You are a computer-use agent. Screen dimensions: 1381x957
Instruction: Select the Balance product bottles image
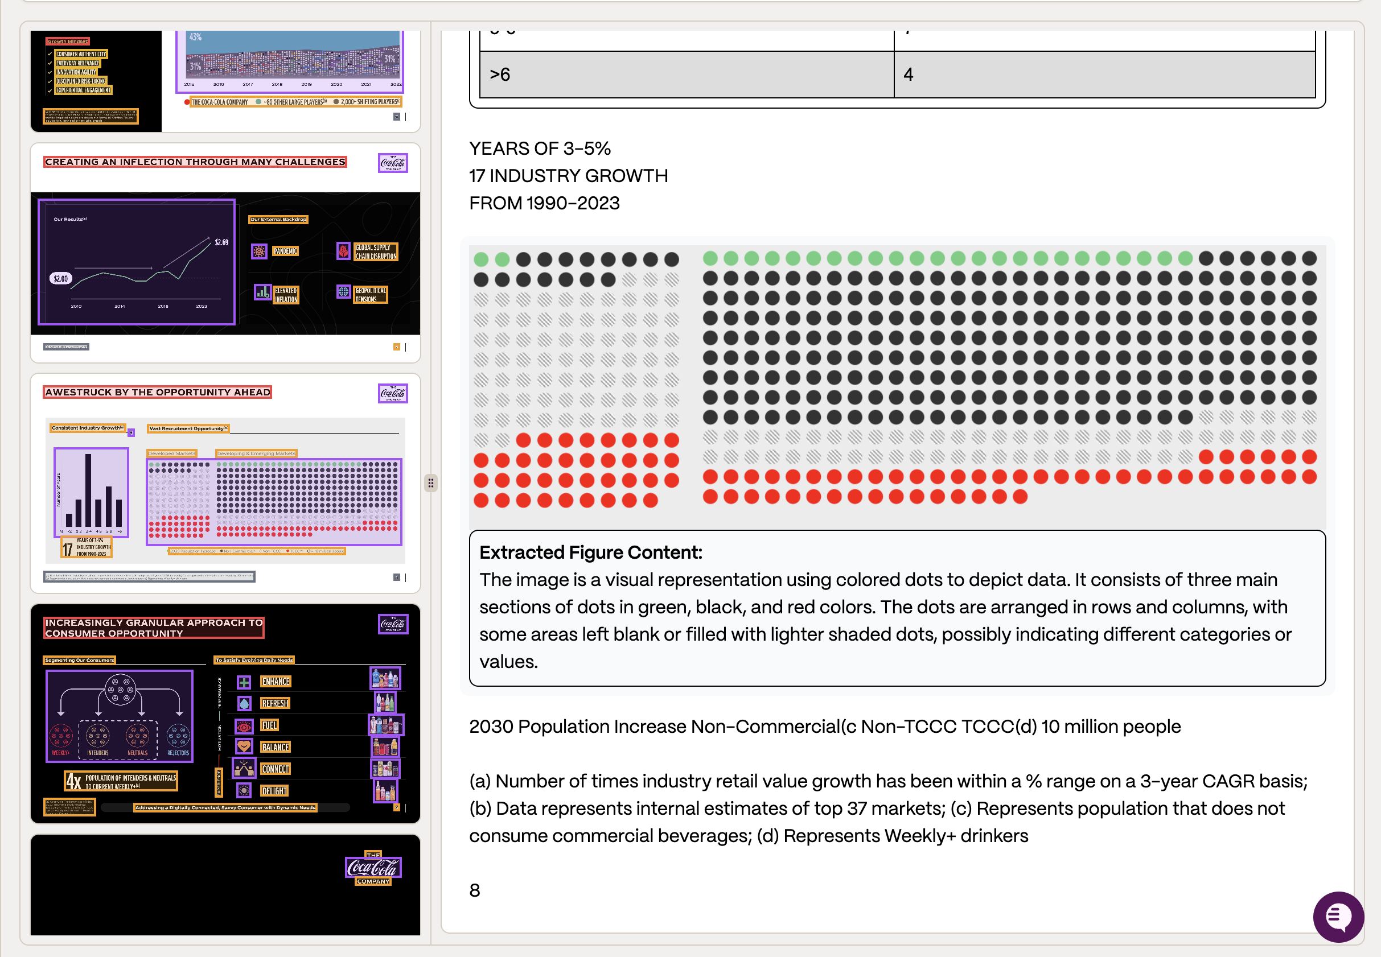[x=385, y=746]
